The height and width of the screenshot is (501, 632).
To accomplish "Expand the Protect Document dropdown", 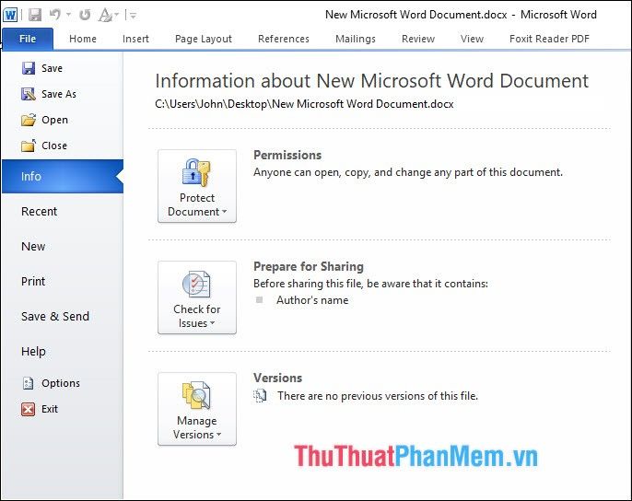I will 197,186.
